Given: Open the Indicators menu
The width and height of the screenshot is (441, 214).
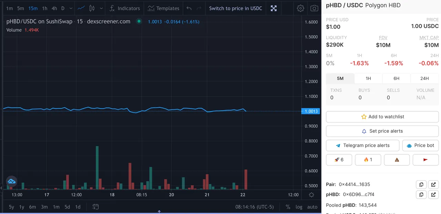Looking at the screenshot, I should 125,8.
